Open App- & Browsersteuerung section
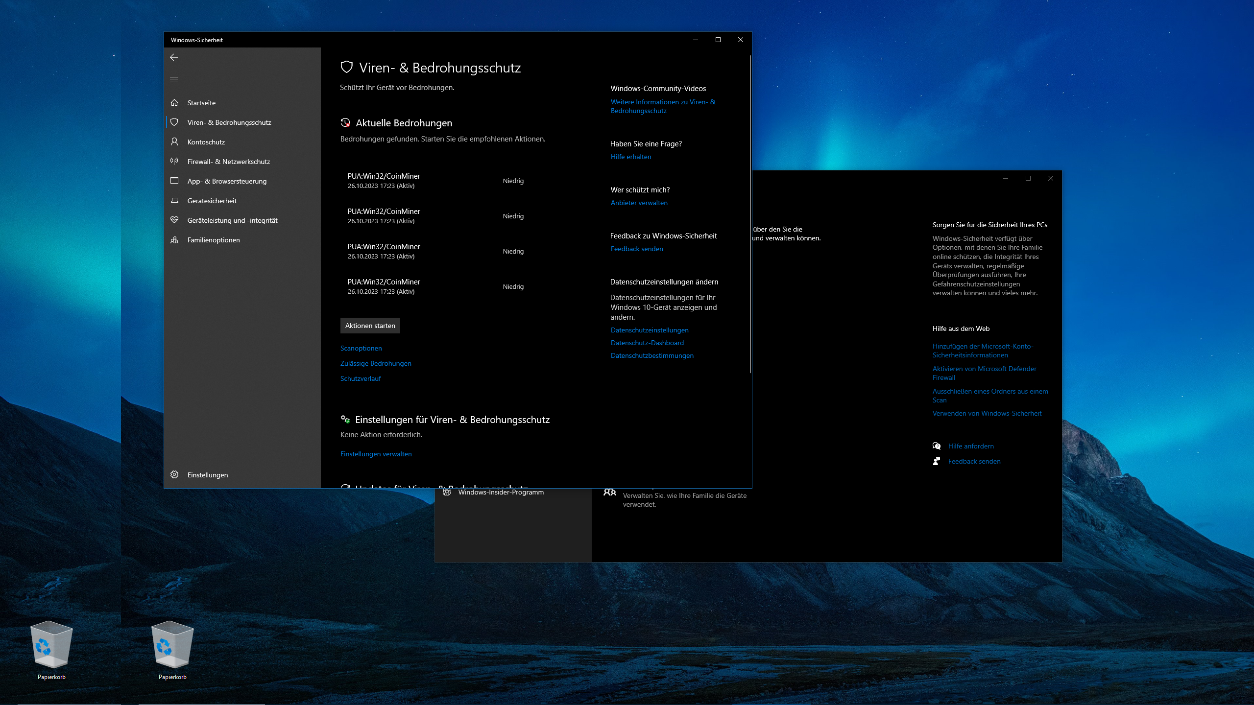The height and width of the screenshot is (705, 1254). [x=175, y=181]
